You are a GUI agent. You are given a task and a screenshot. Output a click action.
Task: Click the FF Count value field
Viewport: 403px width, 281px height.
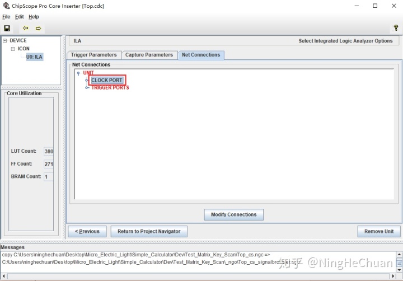(x=49, y=164)
